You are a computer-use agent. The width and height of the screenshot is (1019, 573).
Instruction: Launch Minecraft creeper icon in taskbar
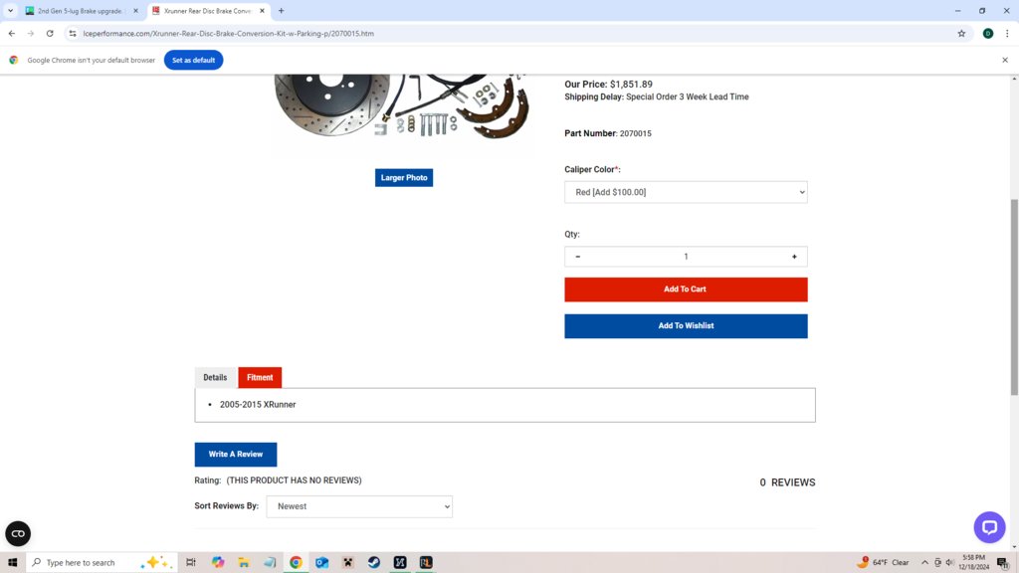347,563
